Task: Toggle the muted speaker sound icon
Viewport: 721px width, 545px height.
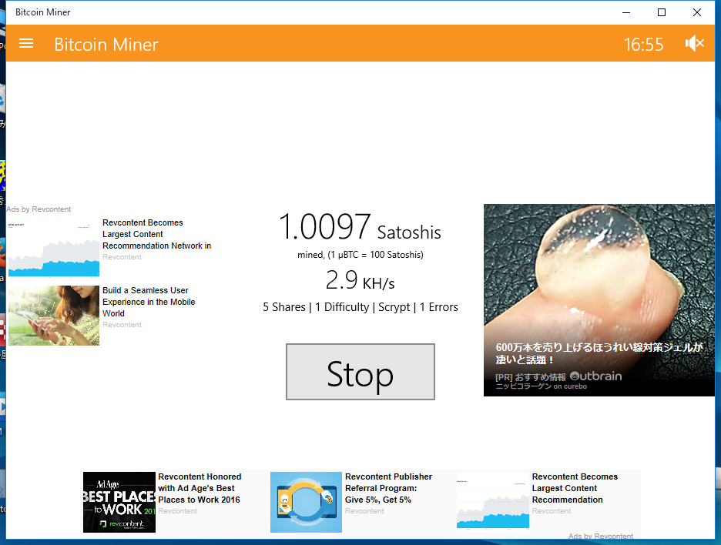Action: pyautogui.click(x=694, y=44)
